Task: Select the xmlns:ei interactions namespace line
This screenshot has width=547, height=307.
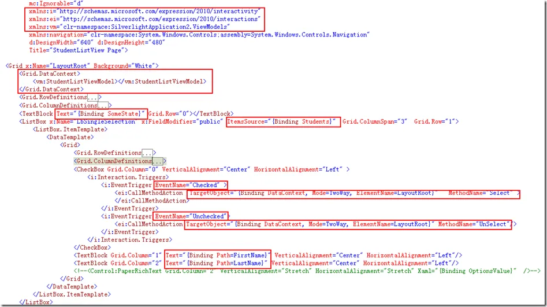Action: tap(144, 19)
